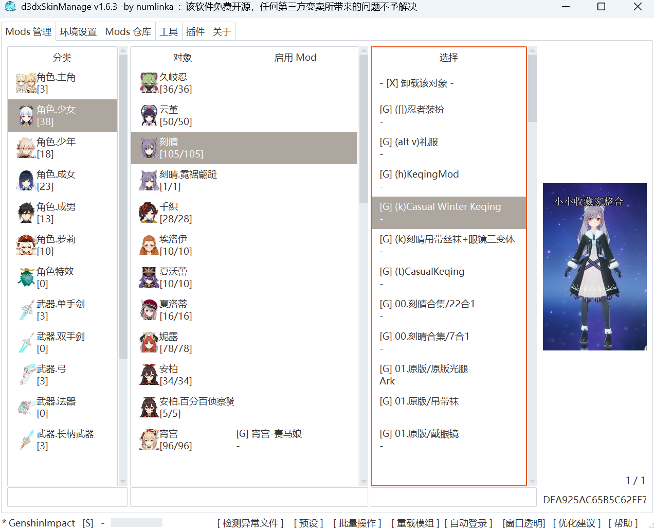Image resolution: width=654 pixels, height=528 pixels.
Task: Switch to the 工具 tab
Action: (x=169, y=32)
